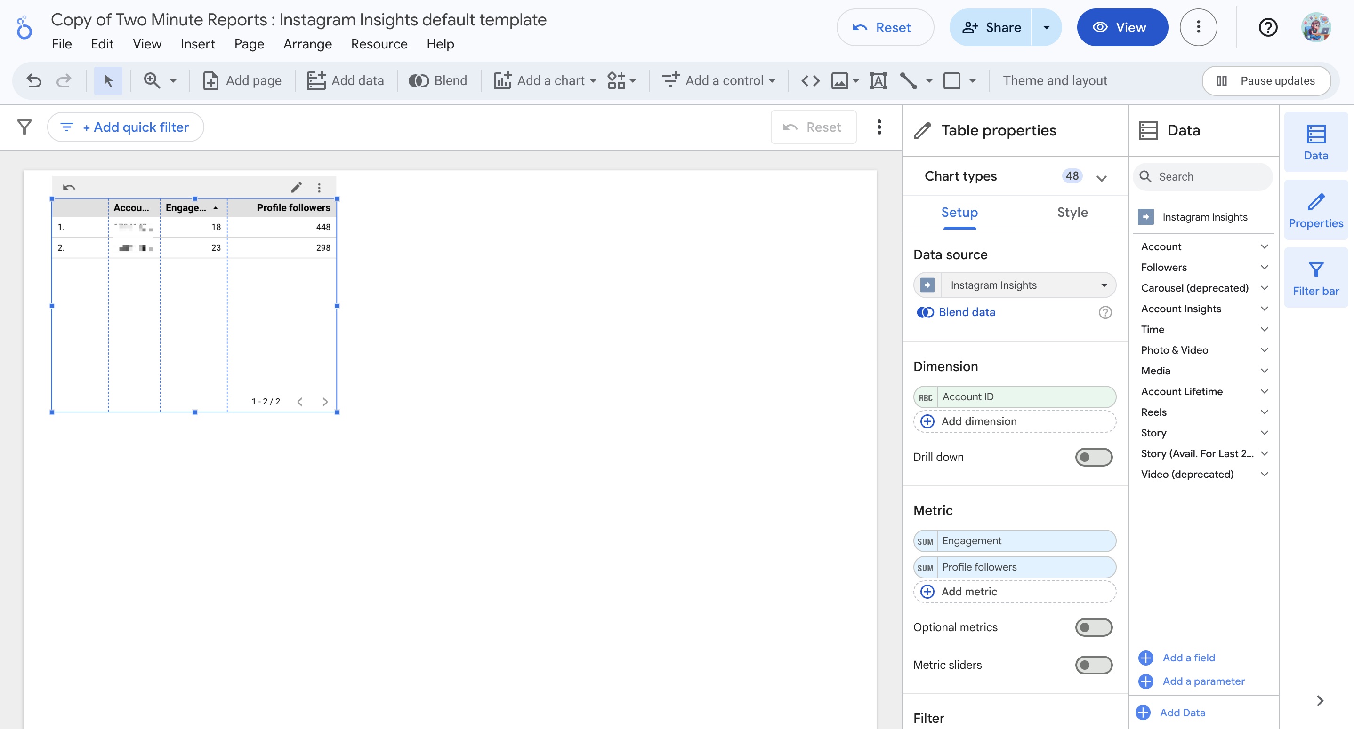
Task: Click the Share button
Action: click(x=991, y=27)
